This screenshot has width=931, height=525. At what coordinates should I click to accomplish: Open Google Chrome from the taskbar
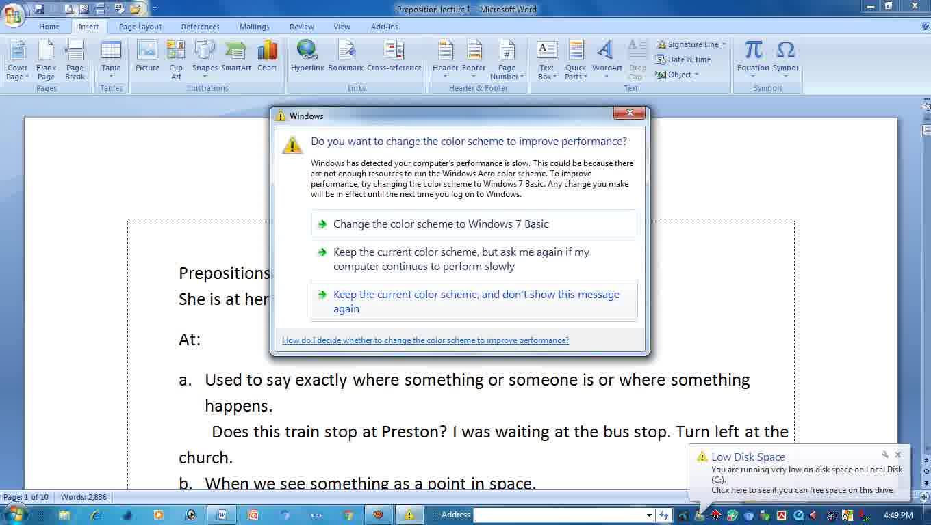(348, 515)
